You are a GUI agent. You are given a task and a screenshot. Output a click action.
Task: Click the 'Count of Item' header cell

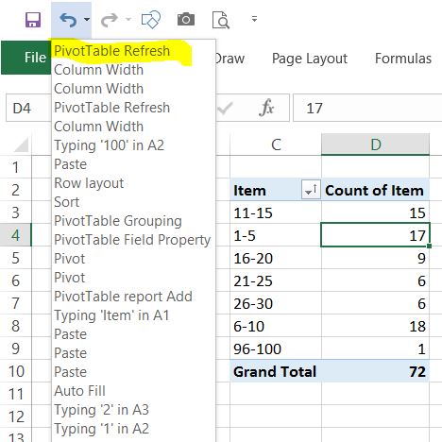375,190
